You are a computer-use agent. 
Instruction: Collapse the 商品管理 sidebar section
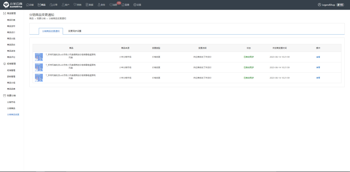click(x=11, y=13)
